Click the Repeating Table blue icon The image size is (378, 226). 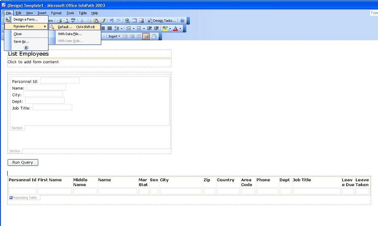tap(11, 197)
